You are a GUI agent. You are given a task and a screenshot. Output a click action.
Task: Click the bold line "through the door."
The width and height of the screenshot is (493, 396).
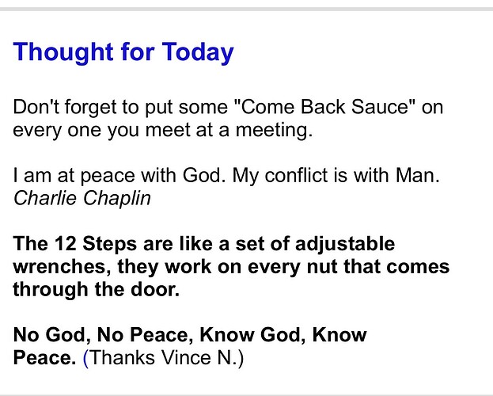click(97, 289)
